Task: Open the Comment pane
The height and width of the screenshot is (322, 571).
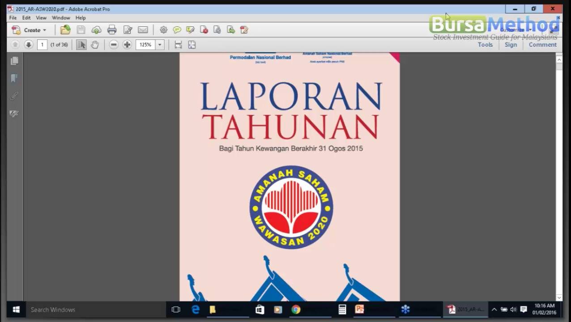Action: [x=543, y=45]
